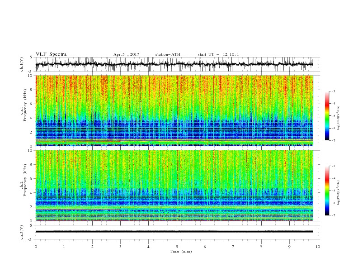
Task: Click the upper colorbar "log(PSD)(V²/Hz)" label
Action: tap(338, 118)
